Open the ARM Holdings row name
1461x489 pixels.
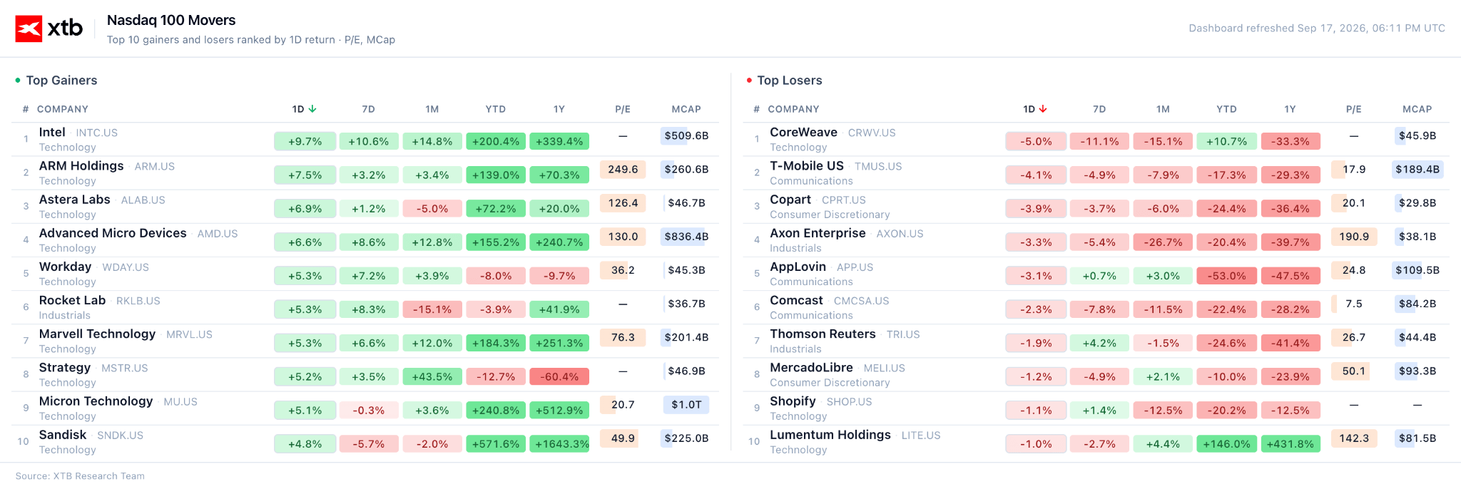click(x=81, y=166)
